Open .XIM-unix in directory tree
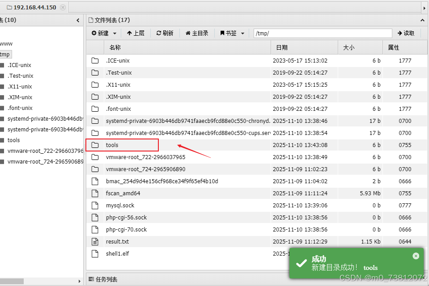 point(20,97)
